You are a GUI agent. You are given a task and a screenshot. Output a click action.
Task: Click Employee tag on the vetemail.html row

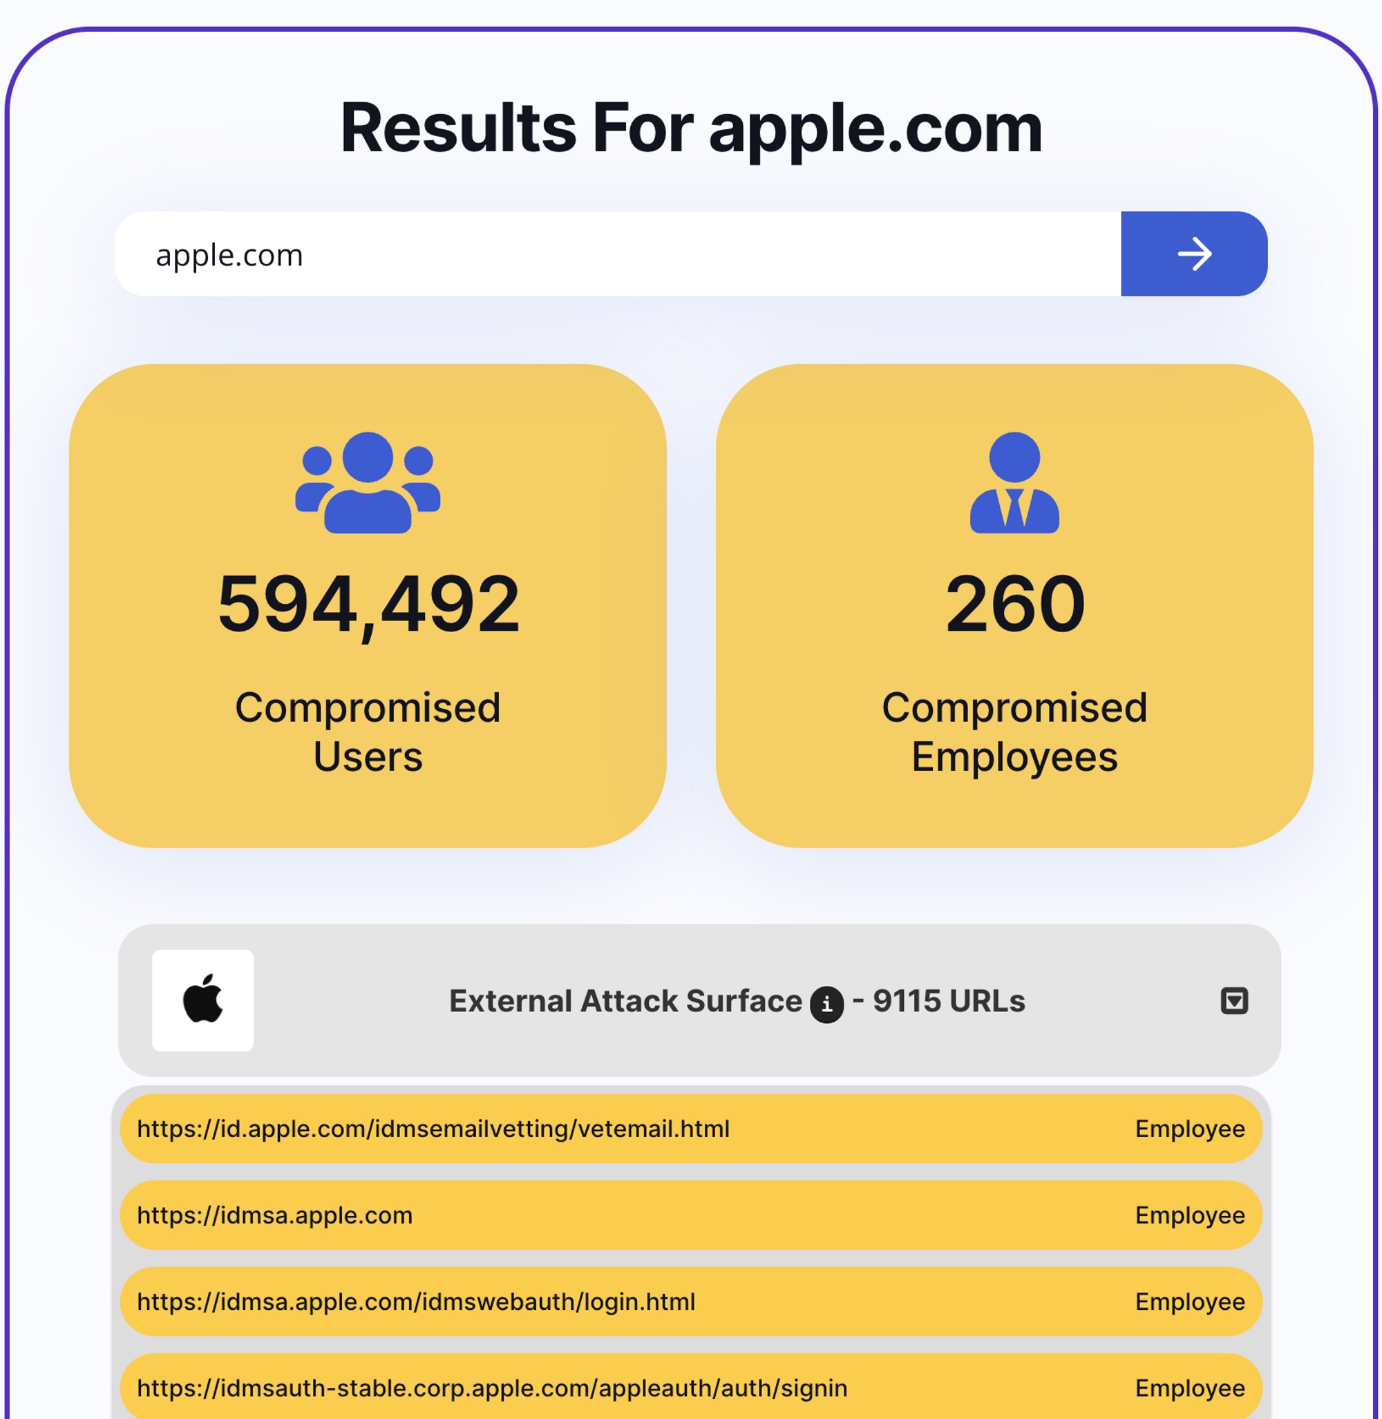pos(1190,1129)
